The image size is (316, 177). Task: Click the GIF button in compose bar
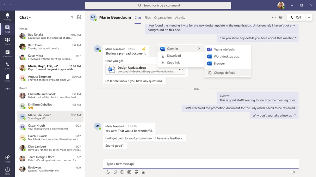(x=129, y=172)
